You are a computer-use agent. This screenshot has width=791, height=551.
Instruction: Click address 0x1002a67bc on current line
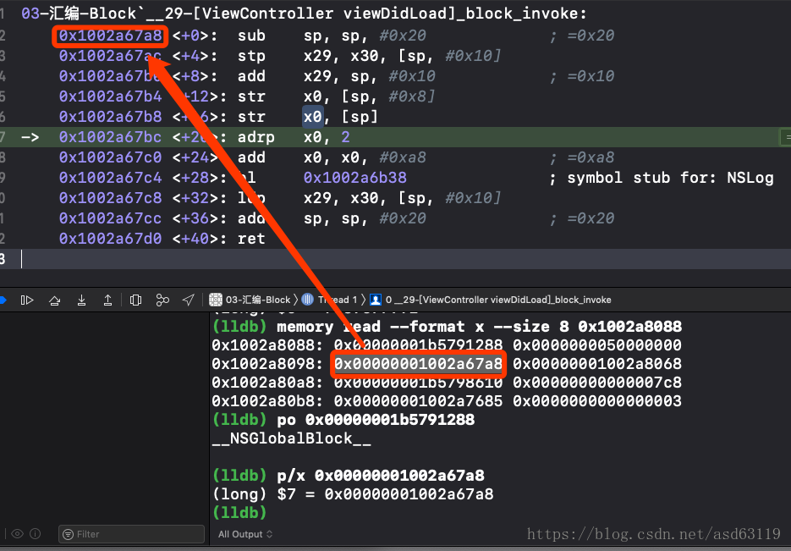111,137
